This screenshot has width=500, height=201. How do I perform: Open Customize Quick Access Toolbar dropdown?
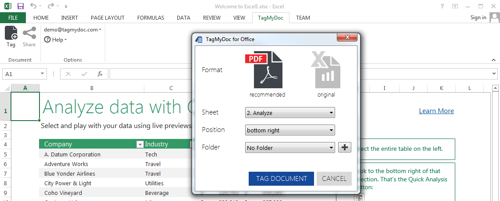(66, 7)
